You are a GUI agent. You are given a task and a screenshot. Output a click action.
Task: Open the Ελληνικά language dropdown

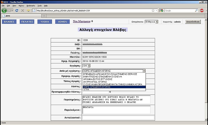pos(151,22)
